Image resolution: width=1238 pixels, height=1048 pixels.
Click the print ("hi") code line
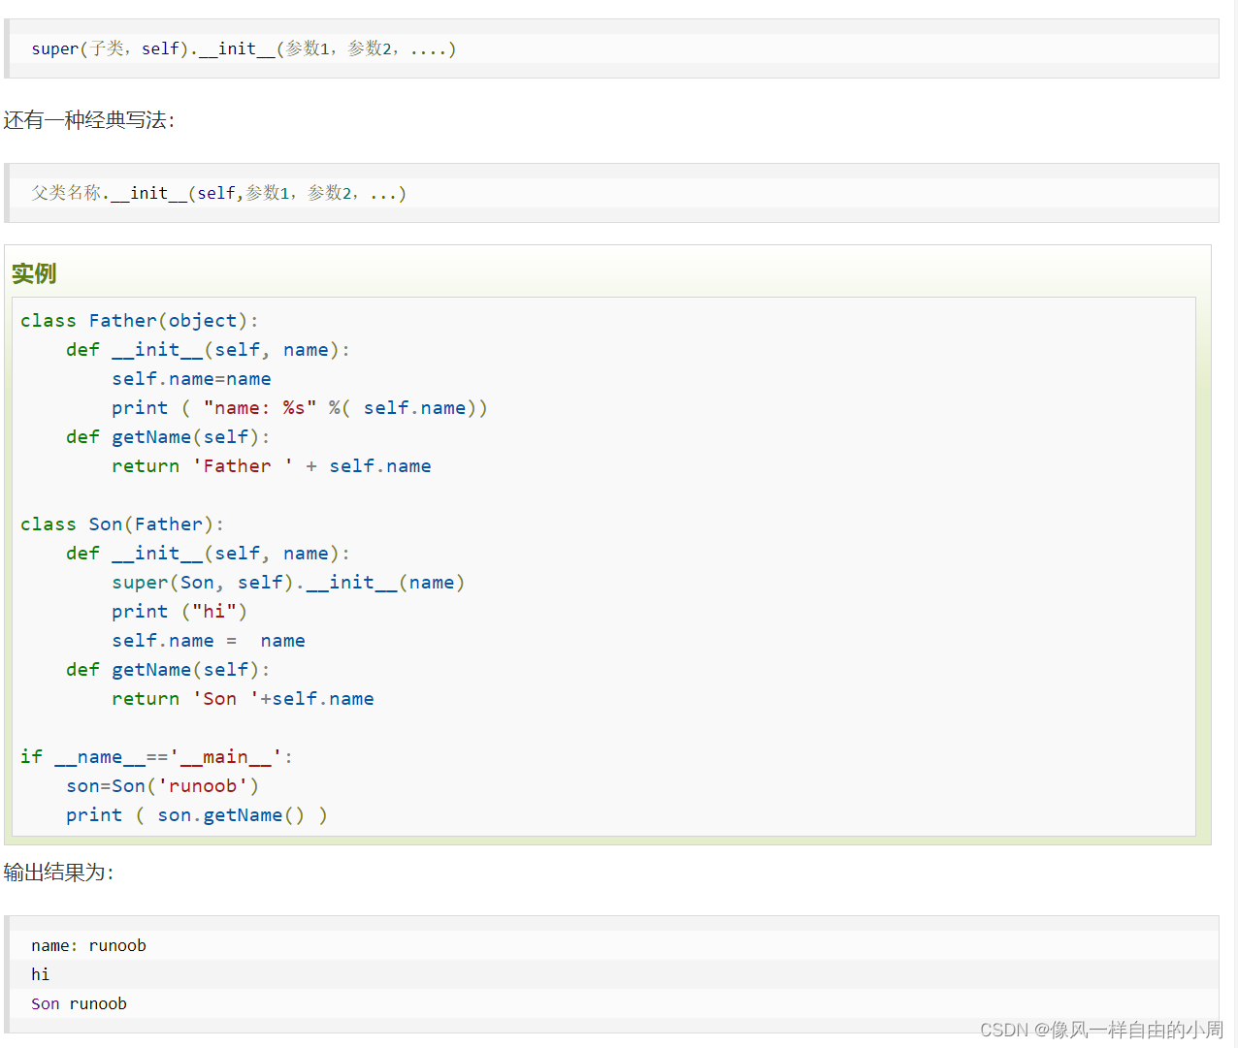tap(179, 612)
